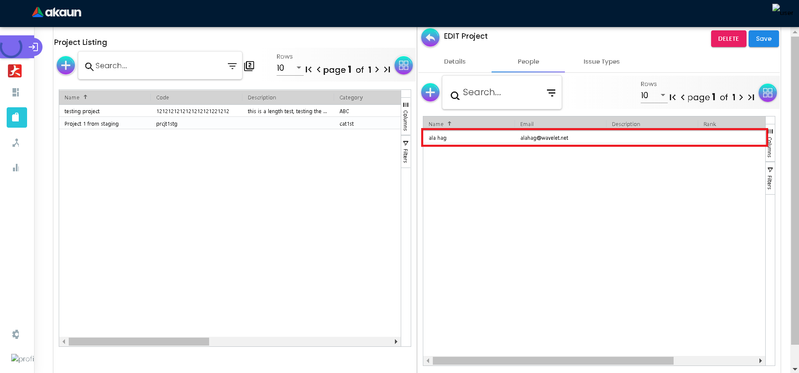This screenshot has height=373, width=799.
Task: Click code cell 'prcjt1stg'
Action: point(167,124)
